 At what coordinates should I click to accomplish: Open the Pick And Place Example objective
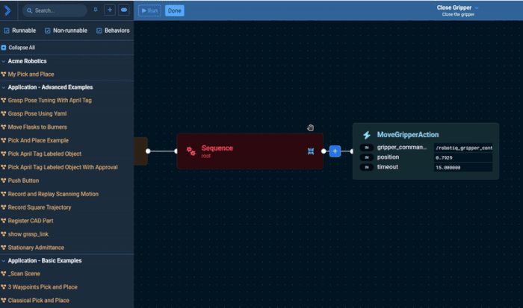[38, 140]
